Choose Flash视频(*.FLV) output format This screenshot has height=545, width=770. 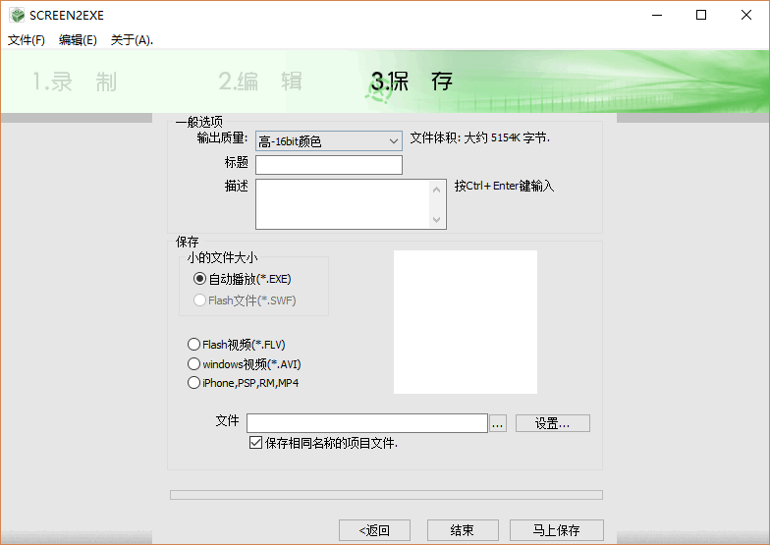coord(236,345)
